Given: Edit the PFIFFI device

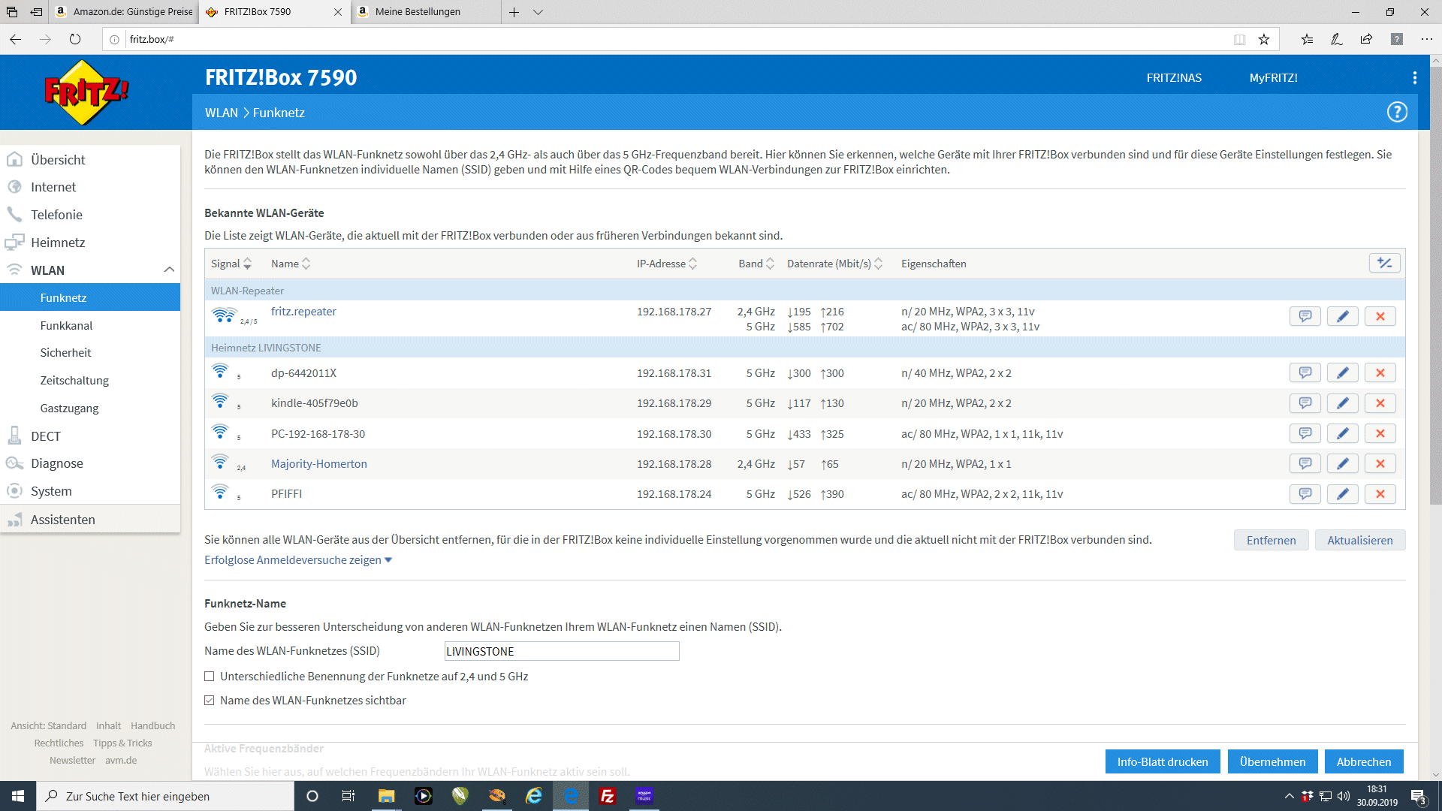Looking at the screenshot, I should pyautogui.click(x=1343, y=493).
